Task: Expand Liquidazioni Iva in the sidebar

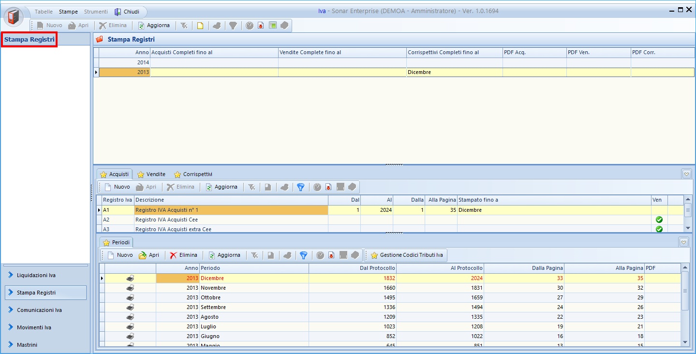Action: click(36, 275)
